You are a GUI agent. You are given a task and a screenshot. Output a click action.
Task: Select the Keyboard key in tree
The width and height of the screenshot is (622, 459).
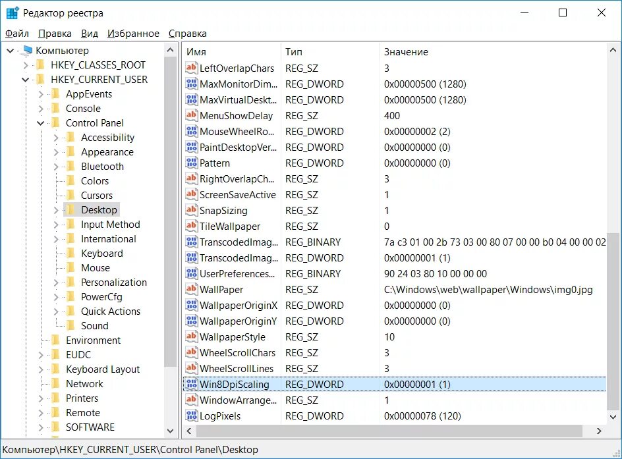tap(102, 254)
